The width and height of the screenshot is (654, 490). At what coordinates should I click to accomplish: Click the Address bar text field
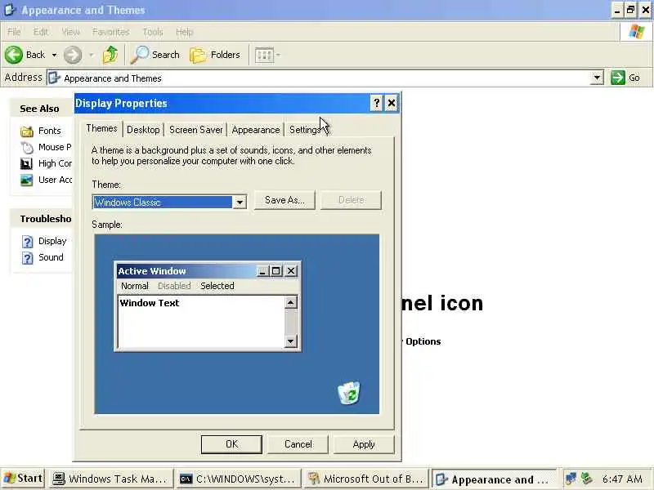[319, 78]
